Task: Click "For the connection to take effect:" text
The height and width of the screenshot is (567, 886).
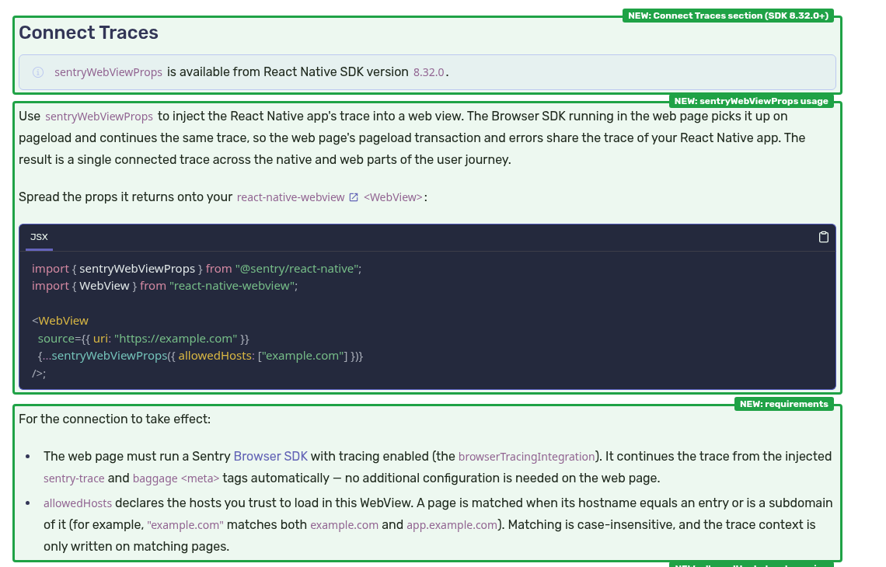Action: 115,419
